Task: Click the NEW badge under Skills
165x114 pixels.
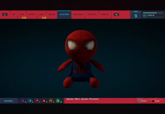Action: point(44,18)
